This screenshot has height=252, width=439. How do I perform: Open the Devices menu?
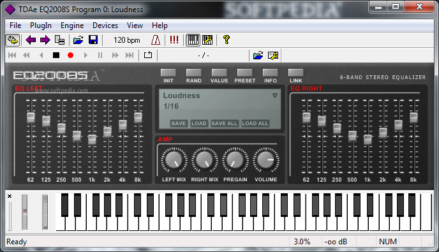105,26
